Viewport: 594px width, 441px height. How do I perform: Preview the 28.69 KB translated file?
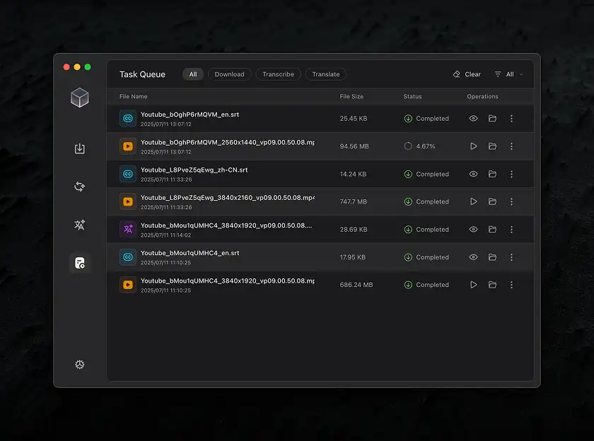[x=474, y=230]
